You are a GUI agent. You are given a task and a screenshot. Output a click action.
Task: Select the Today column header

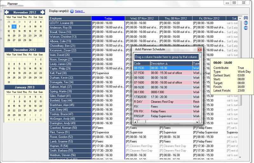(x=108, y=18)
